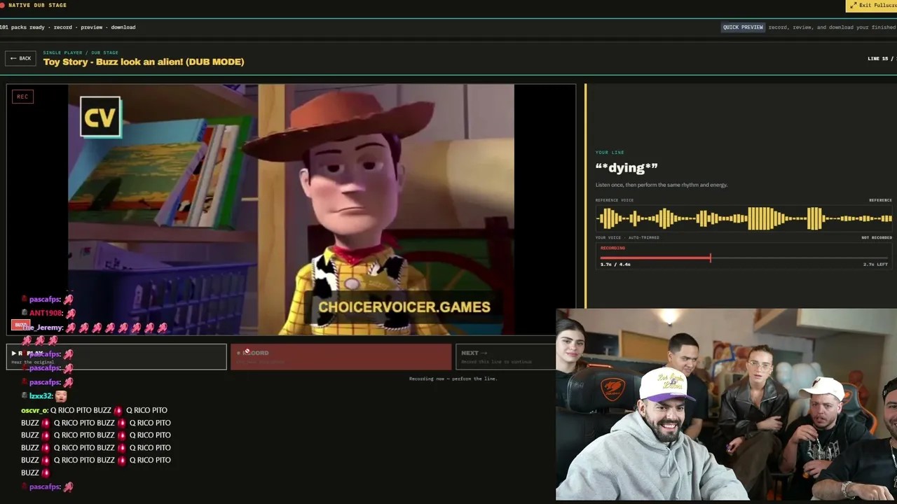The image size is (897, 504).
Task: Click the 'lzxx32' chat username
Action: [41, 396]
